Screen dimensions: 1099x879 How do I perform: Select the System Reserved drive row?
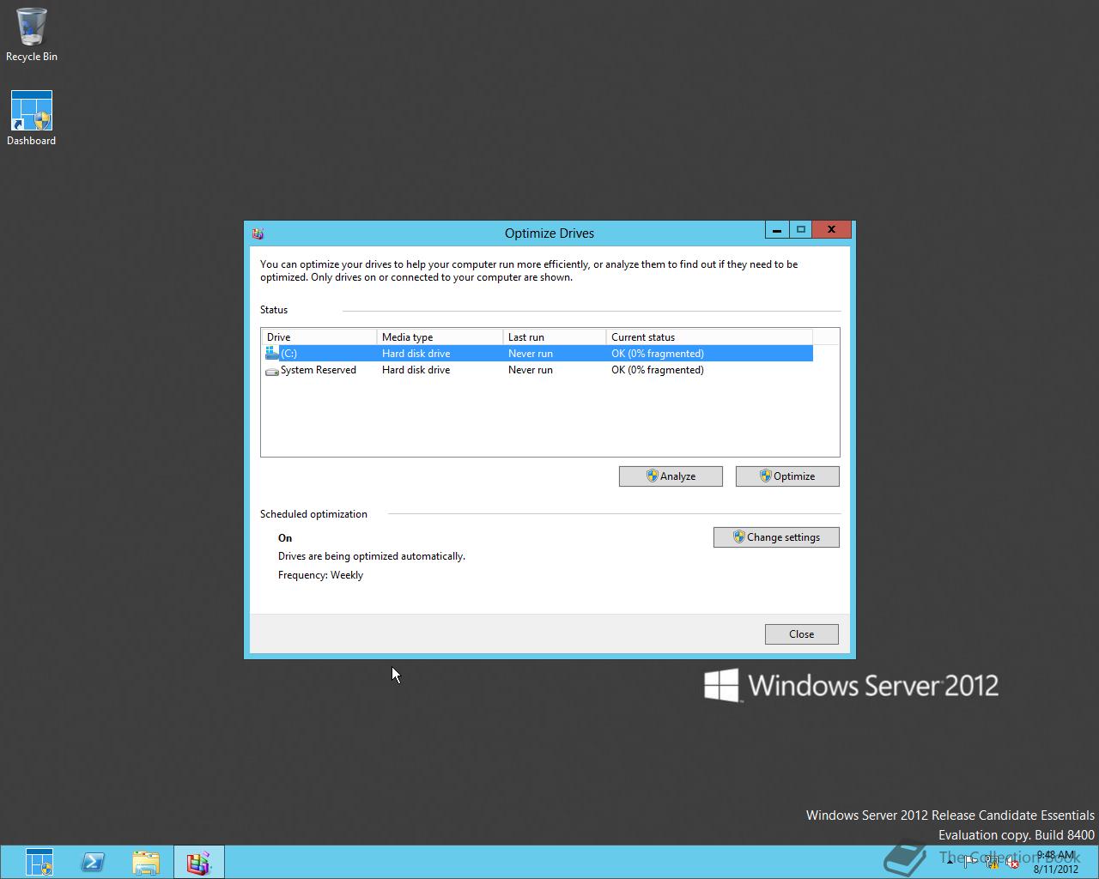pos(537,370)
